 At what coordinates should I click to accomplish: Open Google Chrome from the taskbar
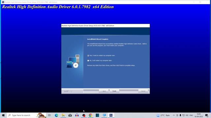(x=90, y=115)
